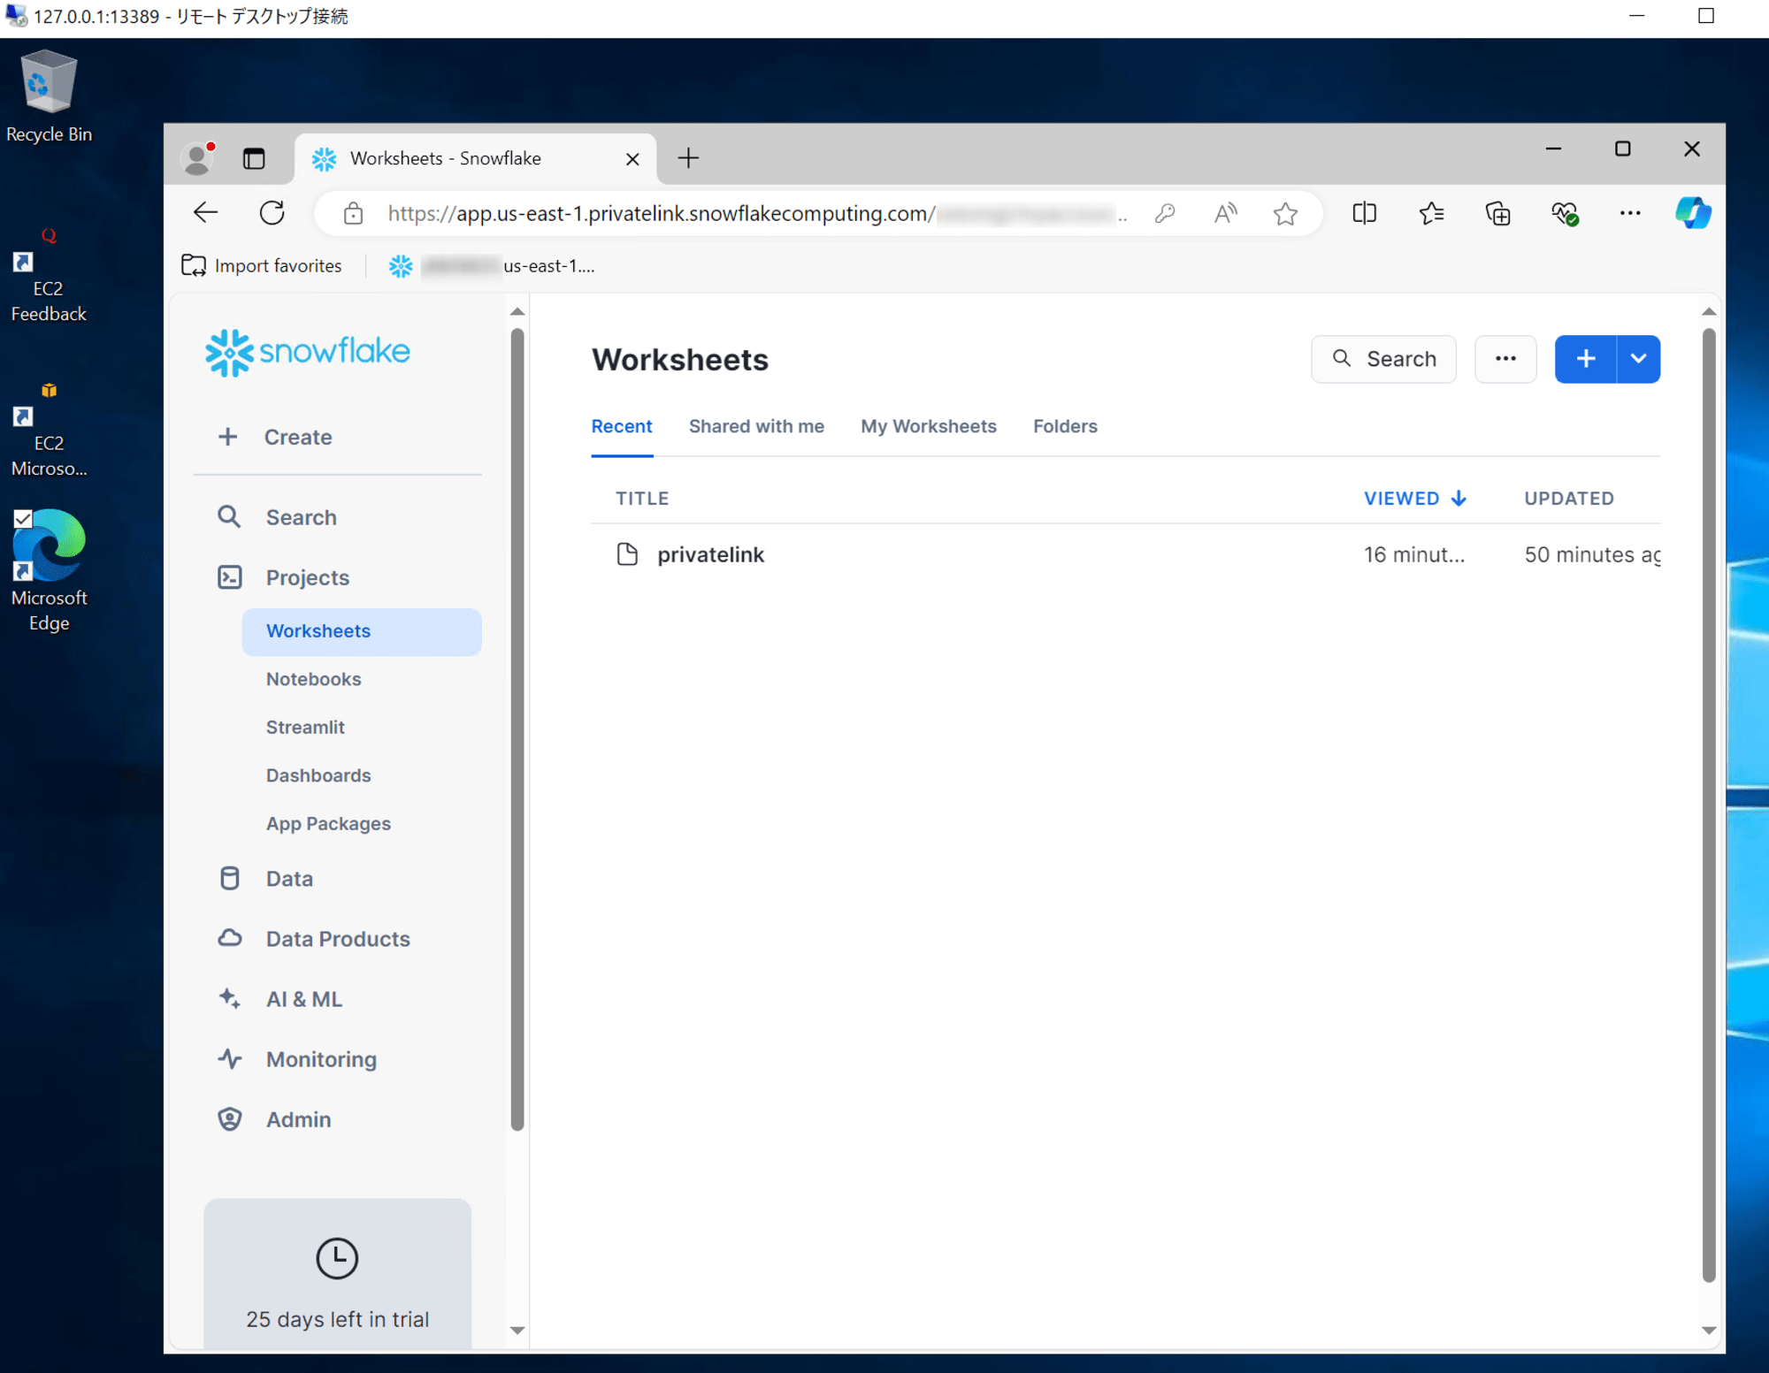Image resolution: width=1769 pixels, height=1373 pixels.
Task: Open the Worksheets more options ellipsis
Action: 1505,359
